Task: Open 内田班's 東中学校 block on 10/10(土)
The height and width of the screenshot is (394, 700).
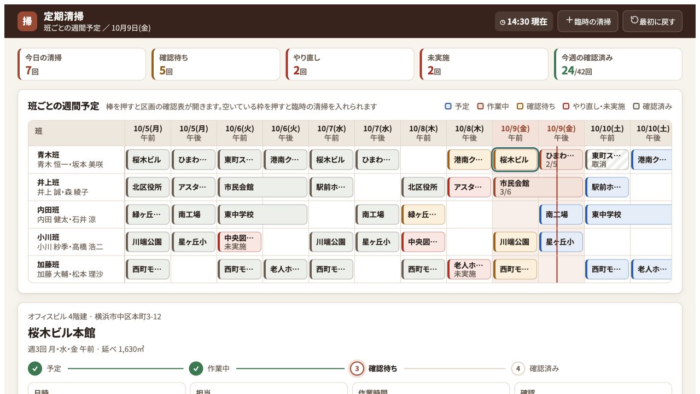Action: (x=628, y=215)
